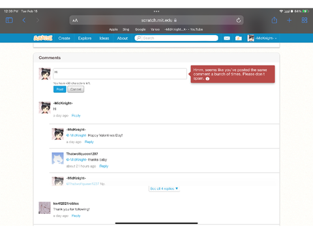This screenshot has width=313, height=234.
Task: Click battery indicator in status bar
Action: coord(305,11)
